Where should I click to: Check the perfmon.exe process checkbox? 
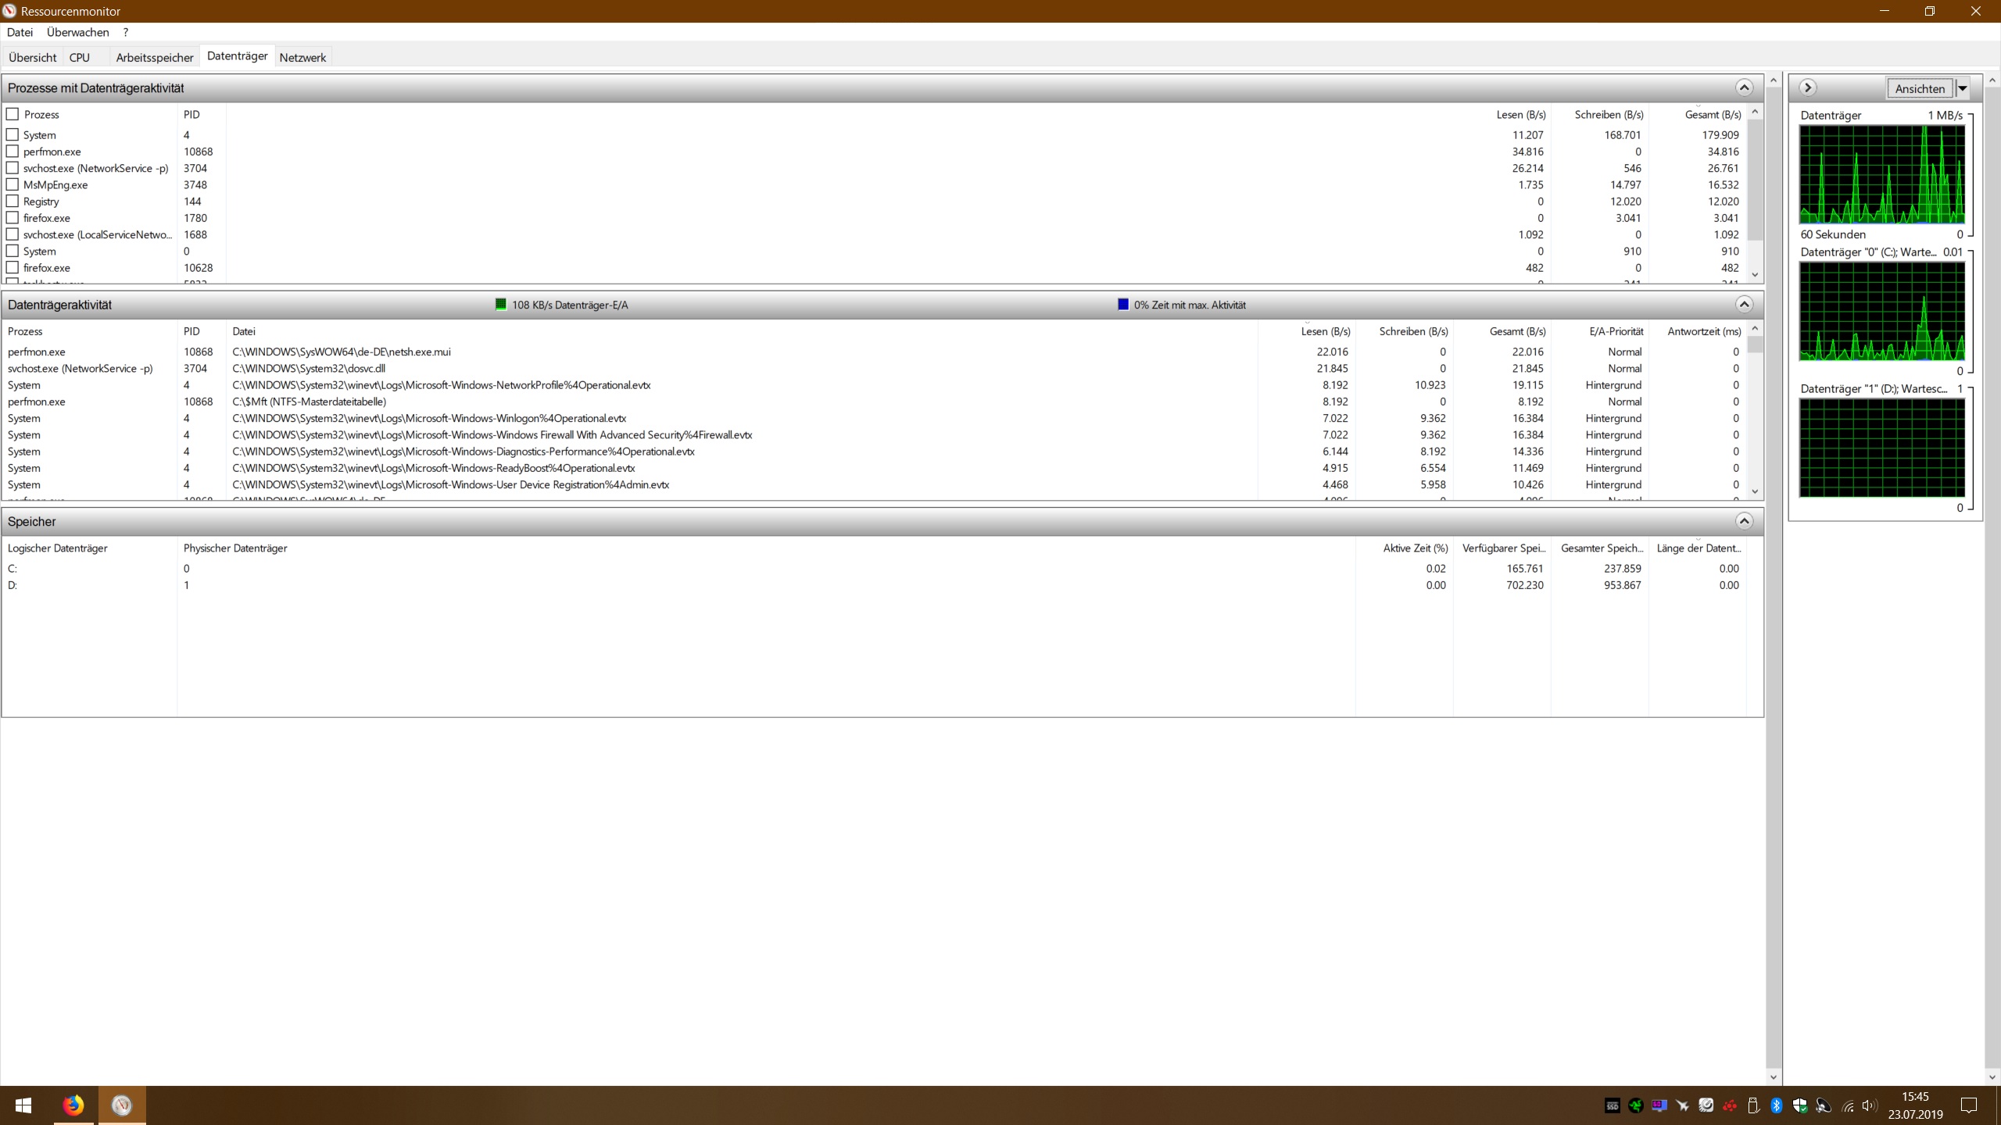[13, 152]
